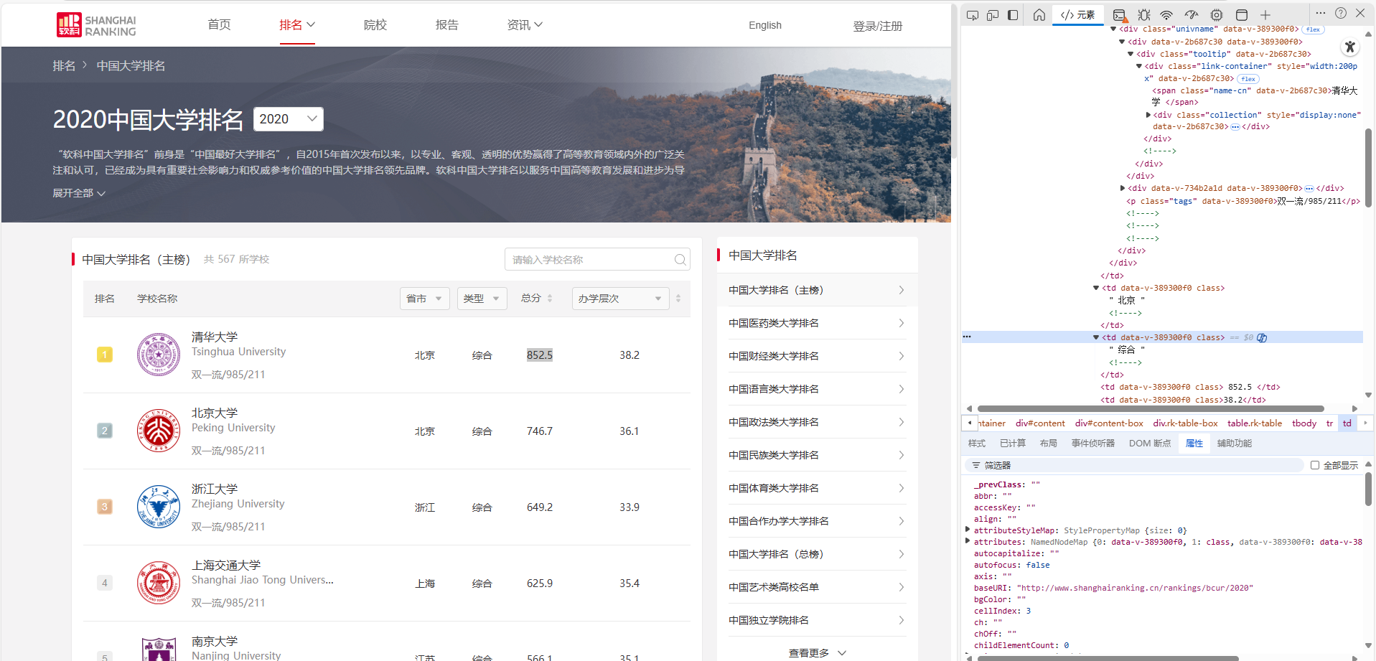This screenshot has width=1376, height=661.
Task: Open the 排名 navigation dropdown
Action: pos(297,25)
